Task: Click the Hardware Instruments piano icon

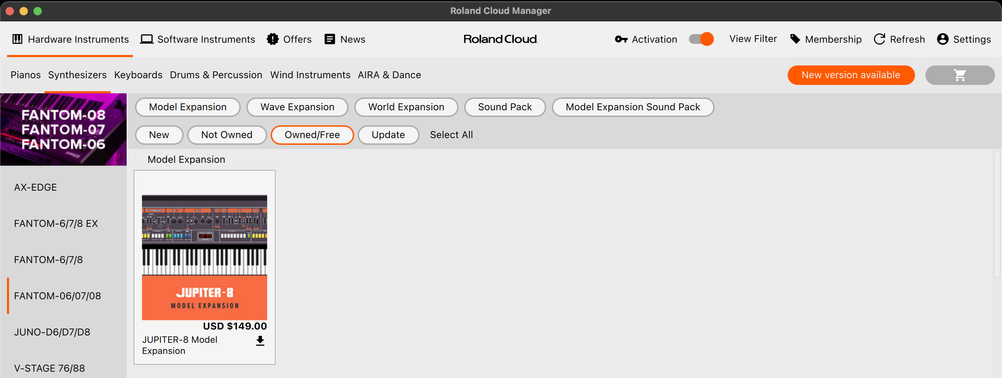Action: tap(17, 39)
